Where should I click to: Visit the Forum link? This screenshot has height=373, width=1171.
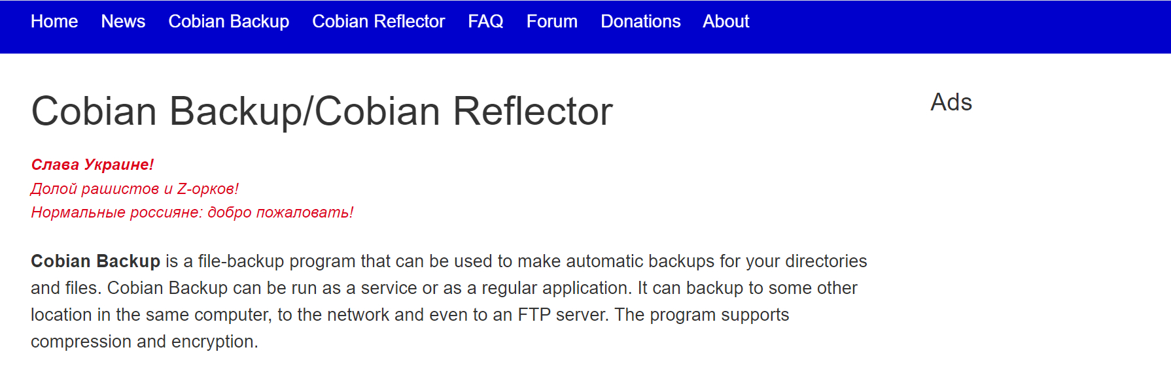[x=551, y=22]
